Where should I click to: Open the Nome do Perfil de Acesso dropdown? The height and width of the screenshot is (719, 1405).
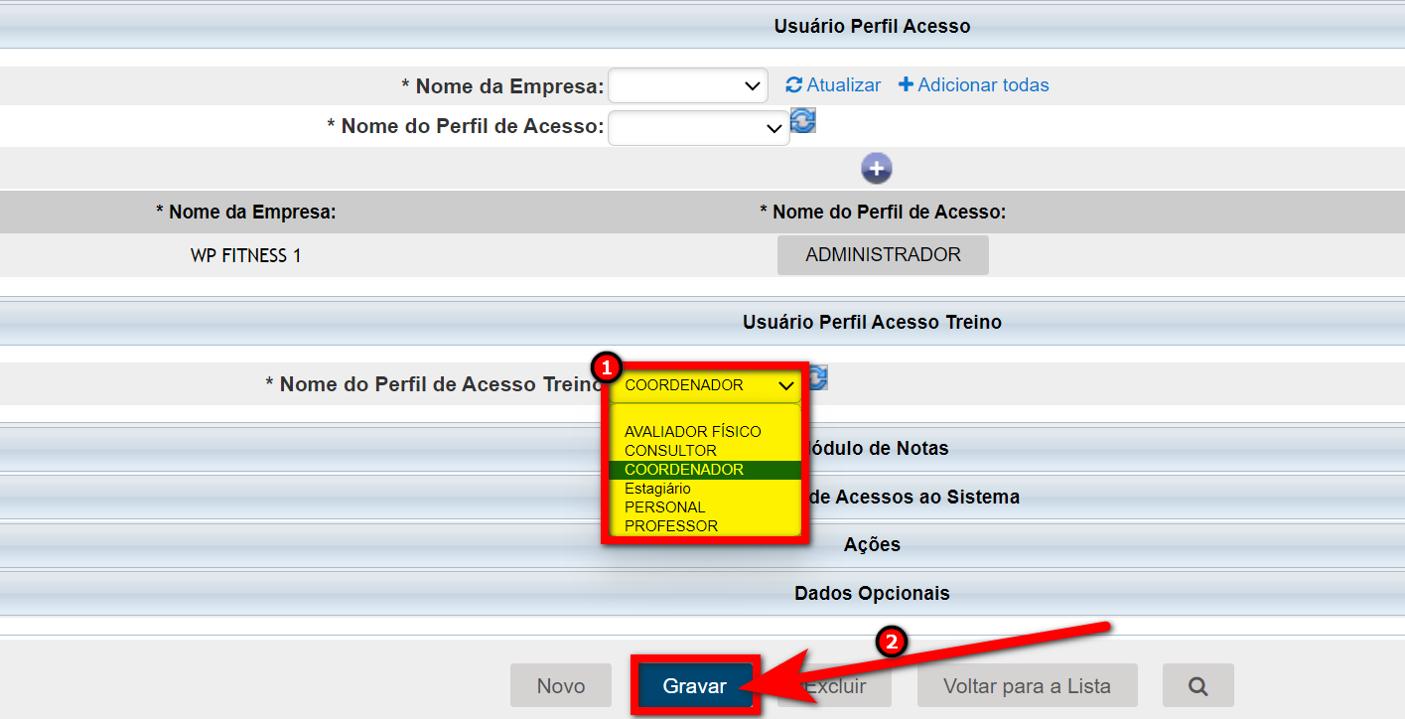tap(698, 128)
